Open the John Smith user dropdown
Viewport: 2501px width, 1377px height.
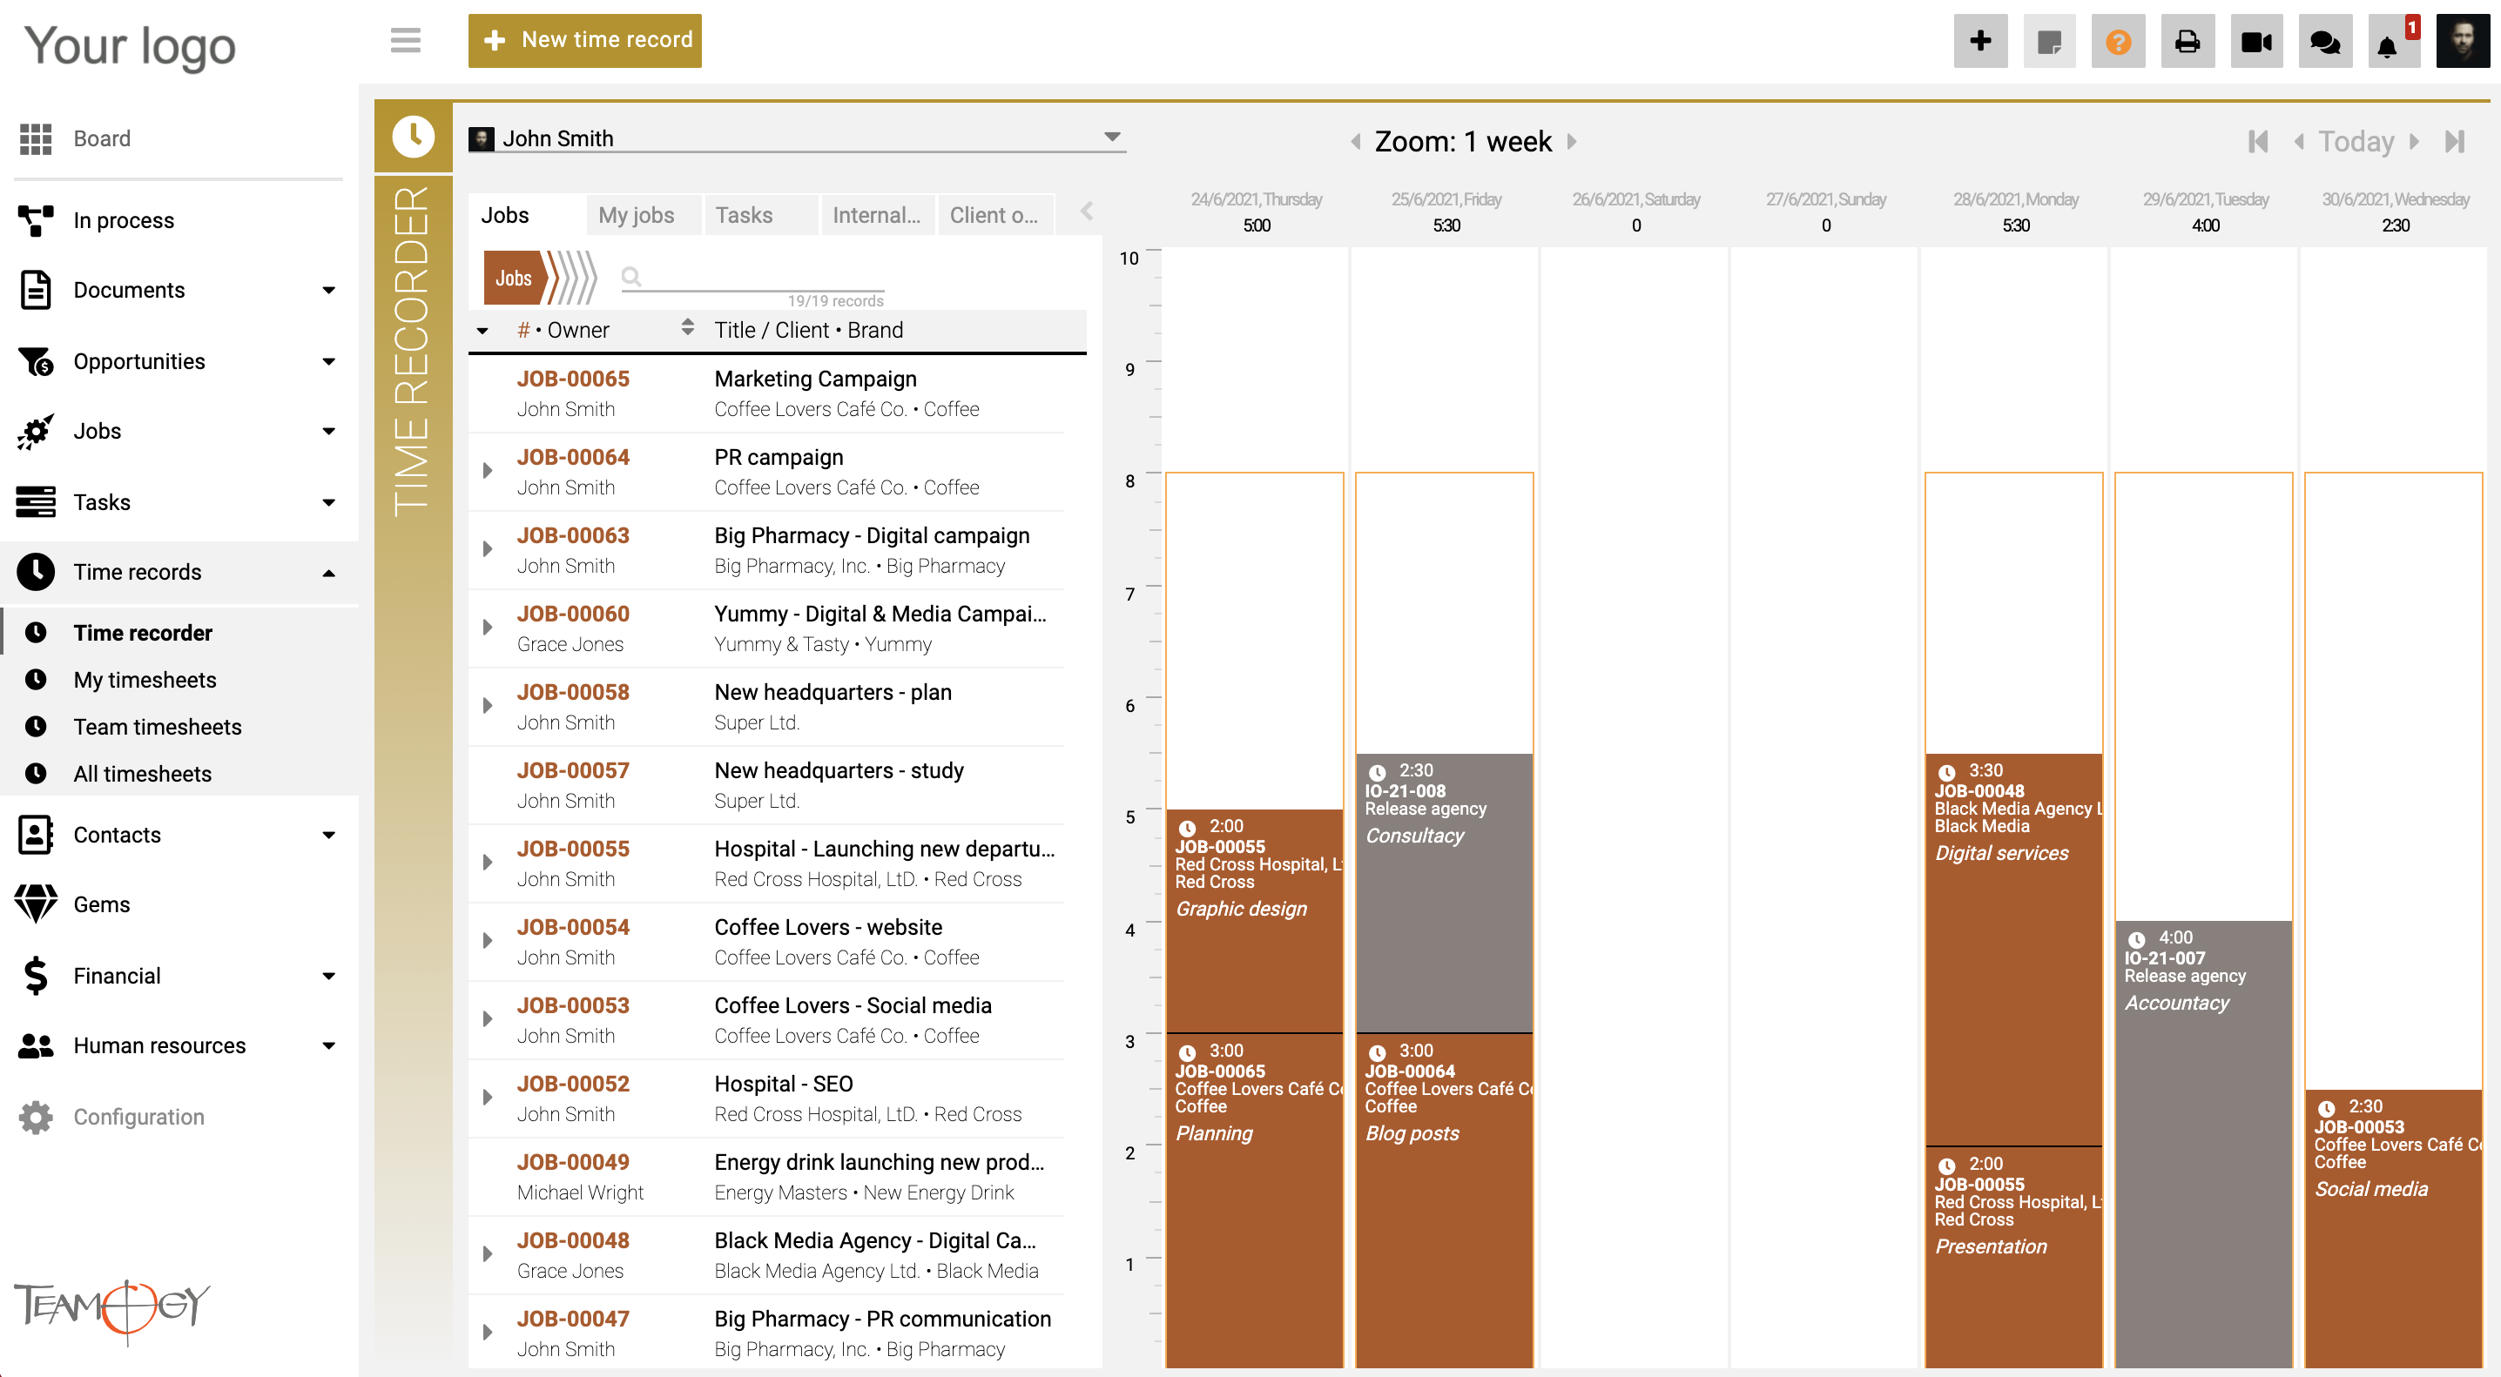[796, 138]
